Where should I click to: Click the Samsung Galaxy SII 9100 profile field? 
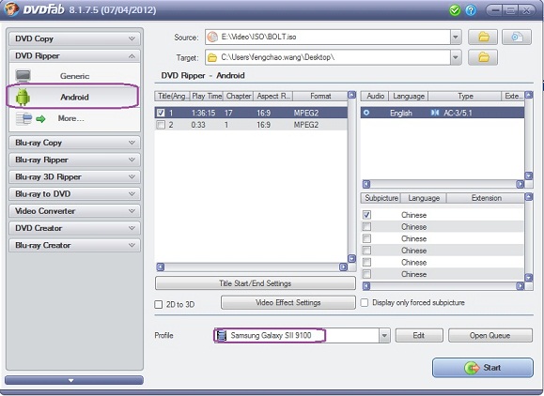point(297,335)
